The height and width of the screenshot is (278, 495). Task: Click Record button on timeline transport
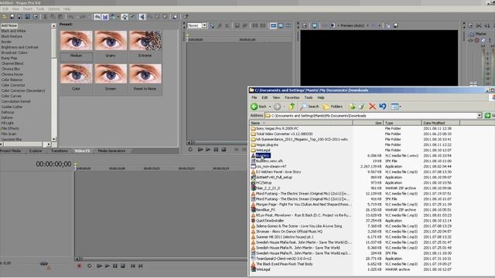pyautogui.click(x=79, y=266)
